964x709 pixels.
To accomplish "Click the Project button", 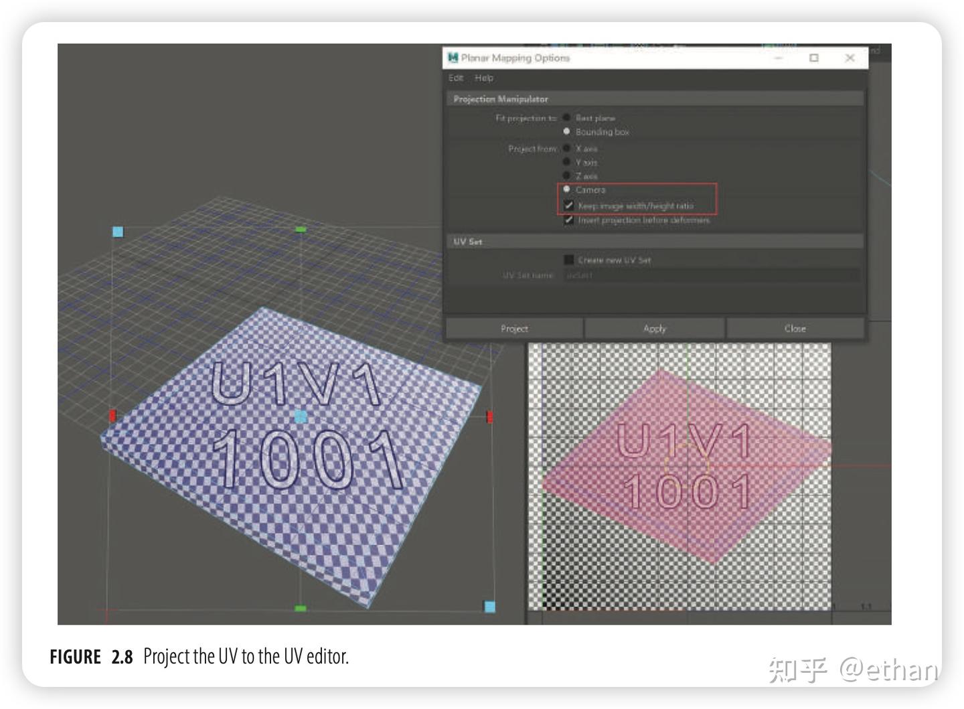I will click(514, 328).
